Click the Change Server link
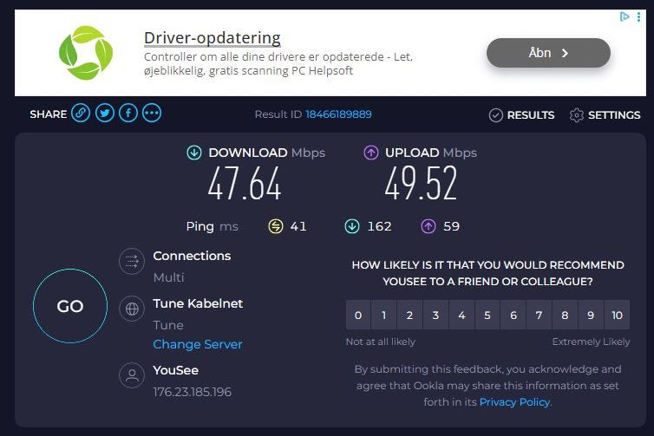 tap(197, 344)
